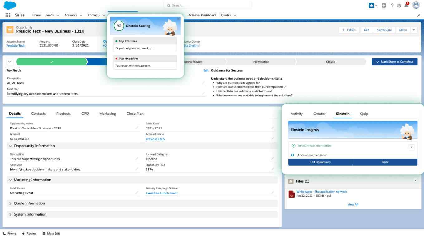Click the Salesforce cloud logo
The width and height of the screenshot is (424, 238).
(x=10, y=5)
